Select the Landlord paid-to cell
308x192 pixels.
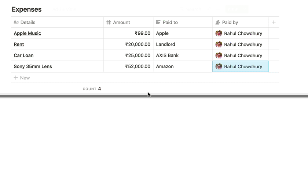[183, 45]
